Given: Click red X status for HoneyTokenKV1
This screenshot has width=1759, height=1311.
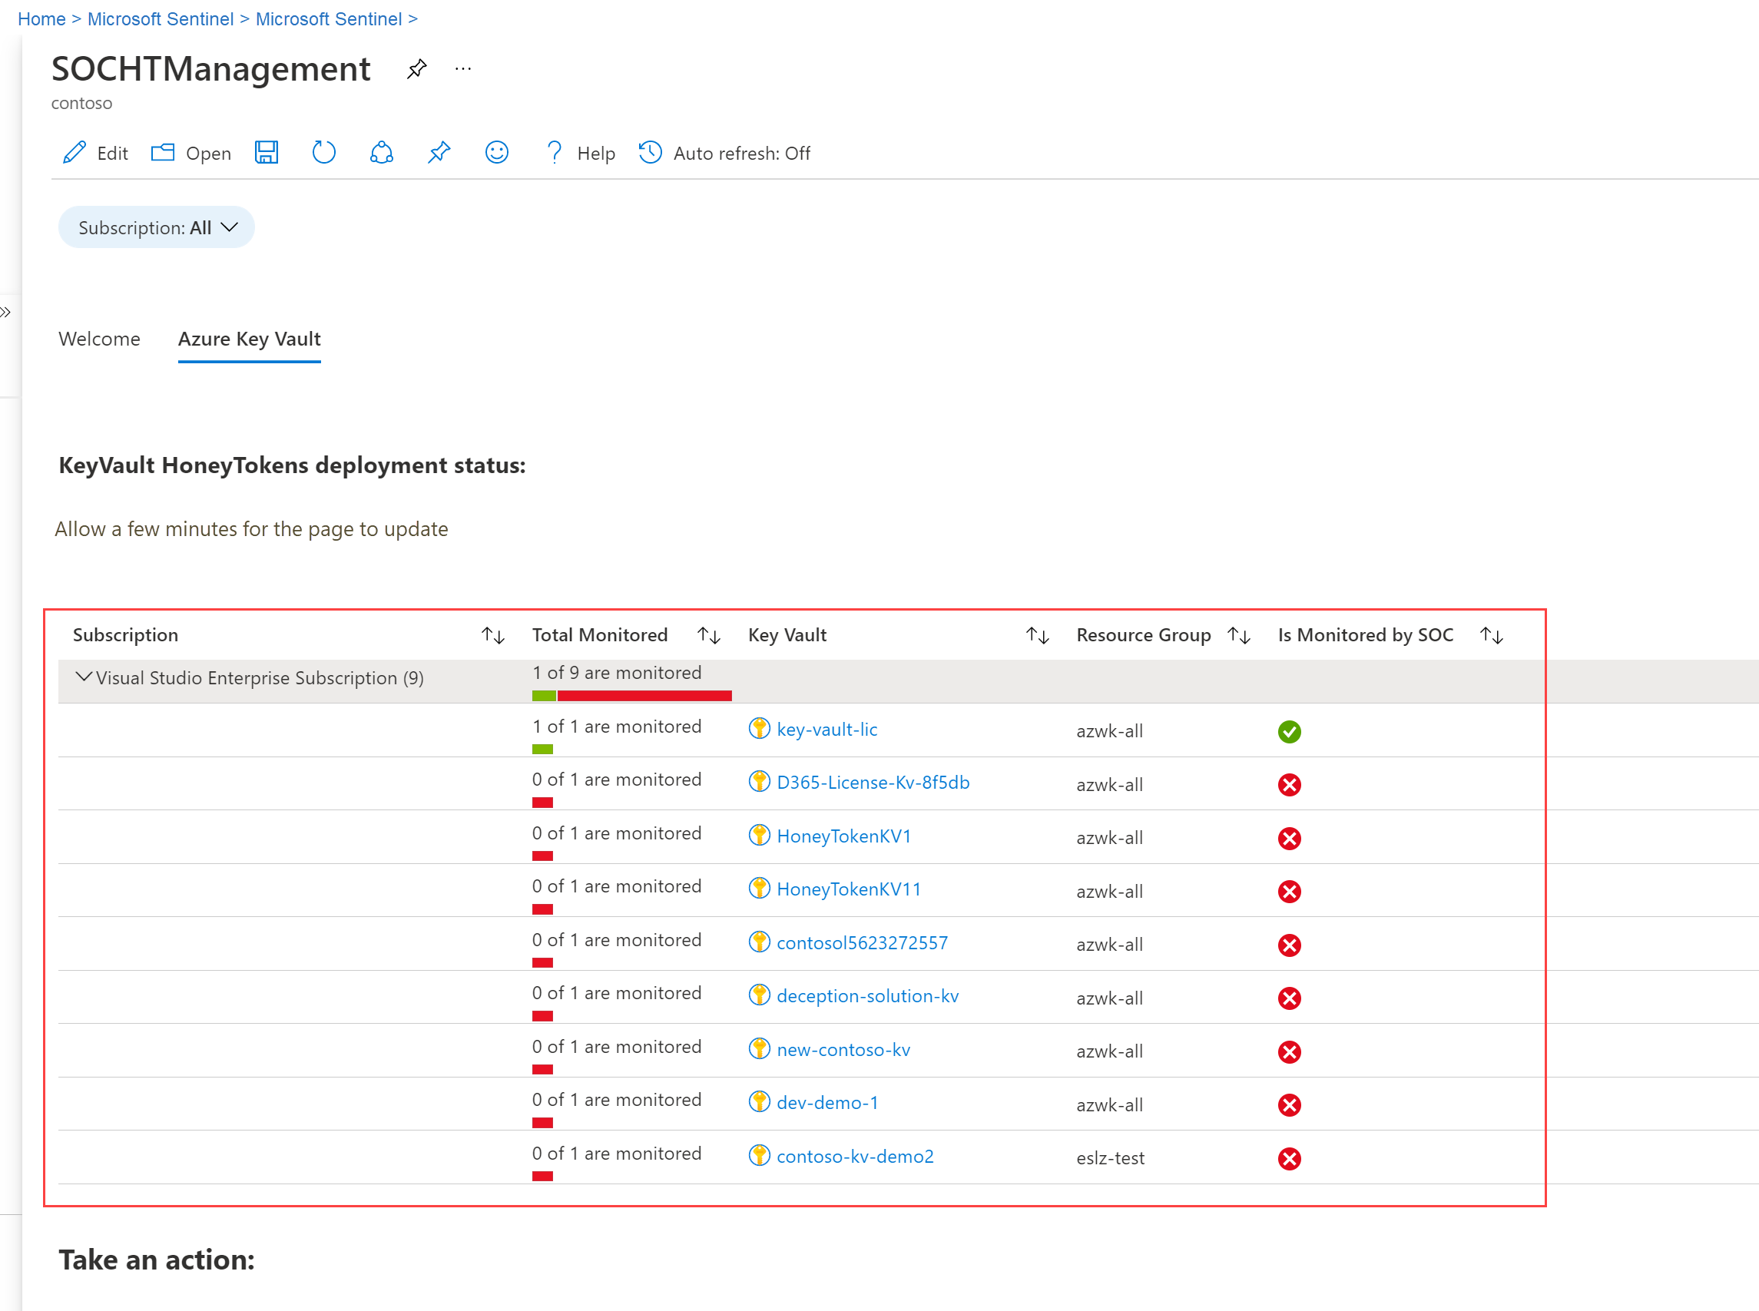Looking at the screenshot, I should tap(1289, 838).
